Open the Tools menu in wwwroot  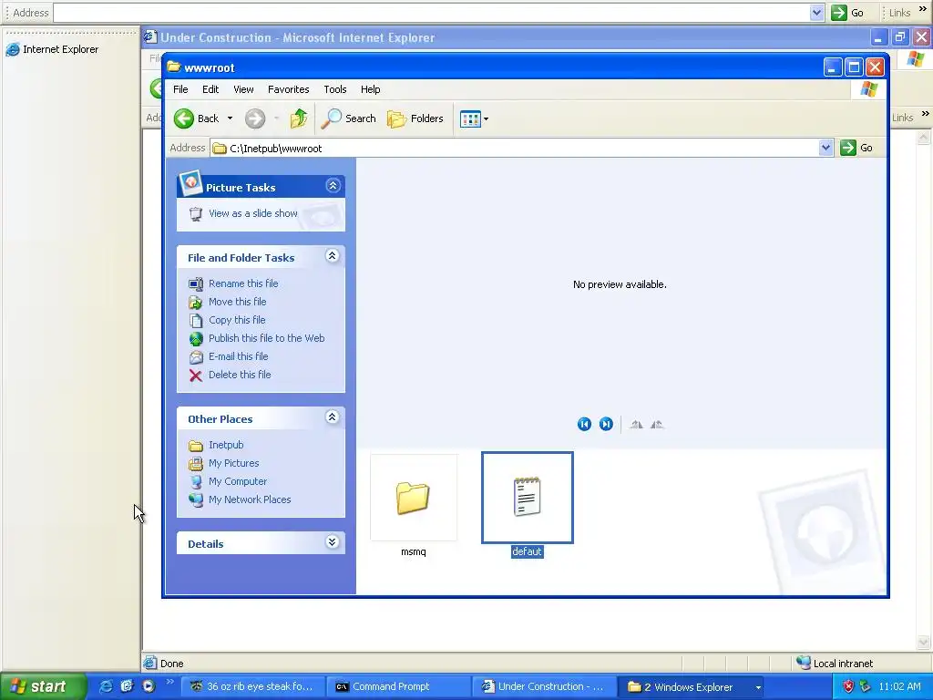point(335,89)
